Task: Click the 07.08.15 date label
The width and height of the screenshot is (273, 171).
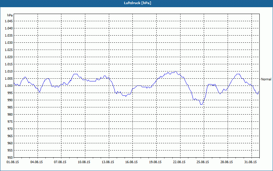Action: (x=60, y=162)
